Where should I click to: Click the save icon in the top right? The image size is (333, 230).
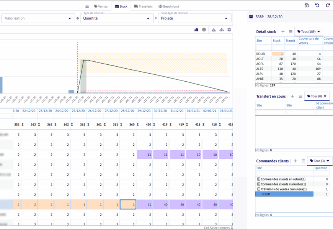click(307, 5)
